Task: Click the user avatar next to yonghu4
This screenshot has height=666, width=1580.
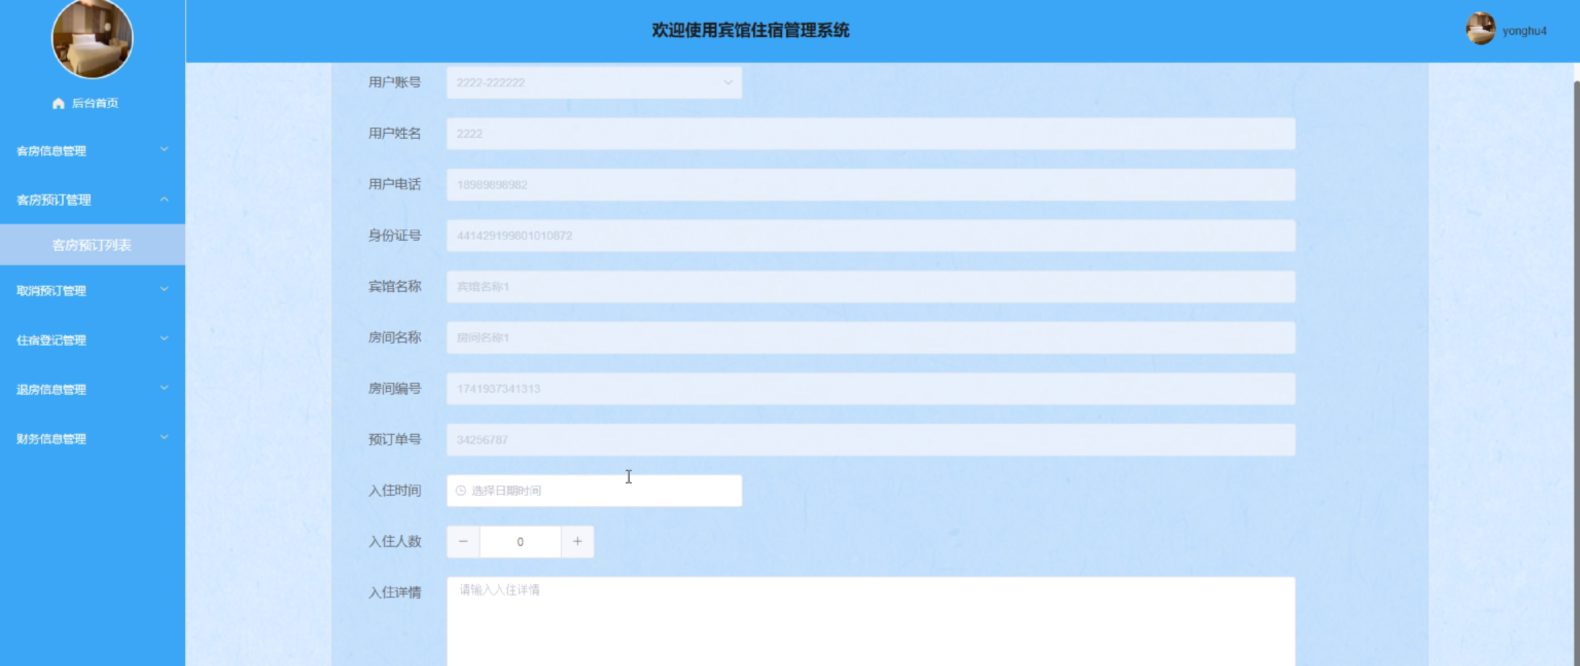Action: [1480, 29]
